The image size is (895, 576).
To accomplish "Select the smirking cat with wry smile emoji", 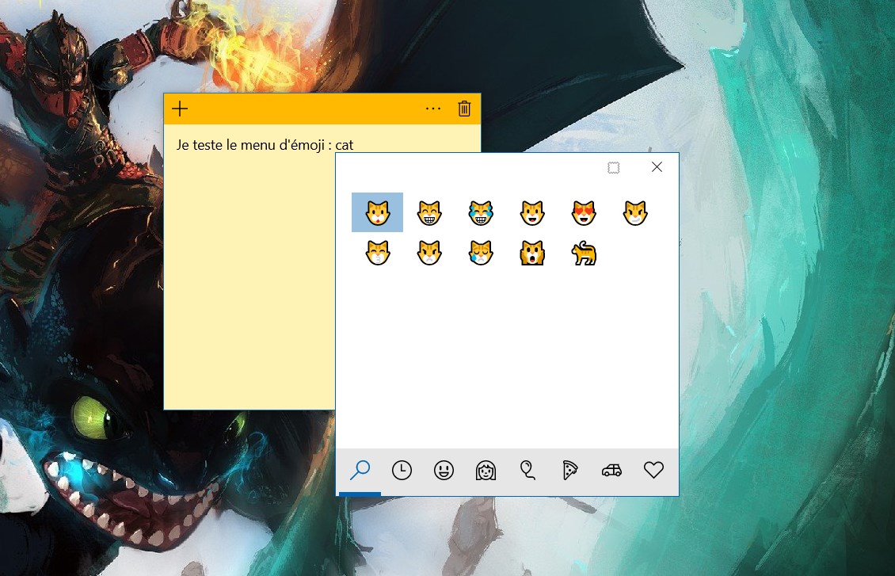I will [634, 212].
